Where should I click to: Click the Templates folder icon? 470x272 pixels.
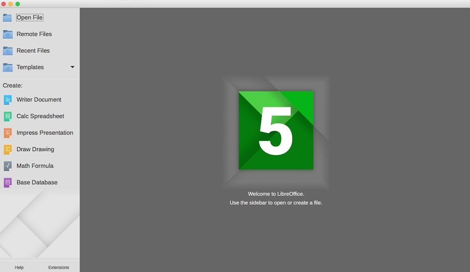(x=8, y=67)
